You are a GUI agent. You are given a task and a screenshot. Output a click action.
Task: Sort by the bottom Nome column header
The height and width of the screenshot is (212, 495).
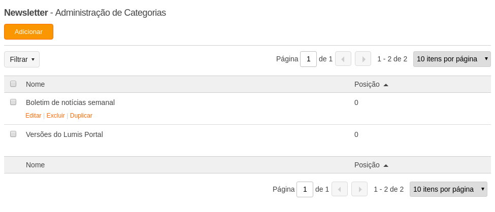[36, 165]
